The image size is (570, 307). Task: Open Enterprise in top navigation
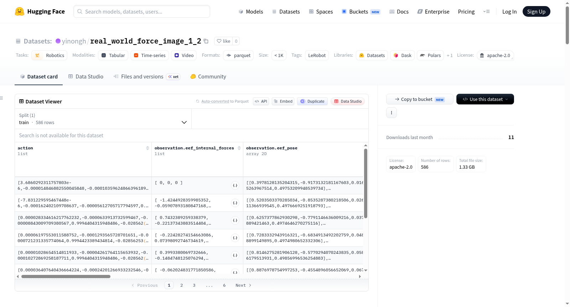(x=433, y=11)
